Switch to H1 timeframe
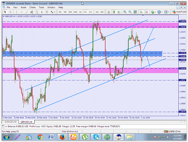The image size is (188, 142). pos(80,12)
